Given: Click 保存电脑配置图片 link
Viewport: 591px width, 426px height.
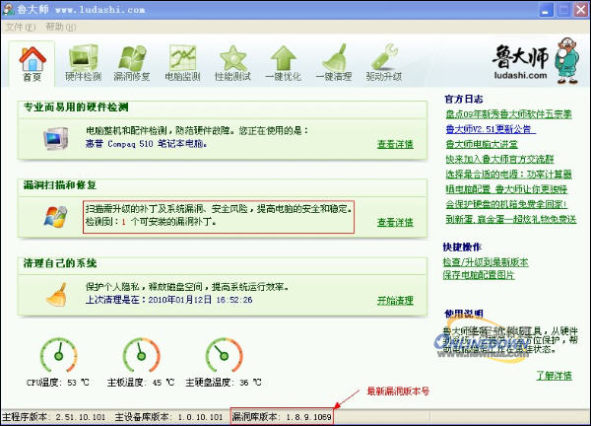Looking at the screenshot, I should point(479,275).
